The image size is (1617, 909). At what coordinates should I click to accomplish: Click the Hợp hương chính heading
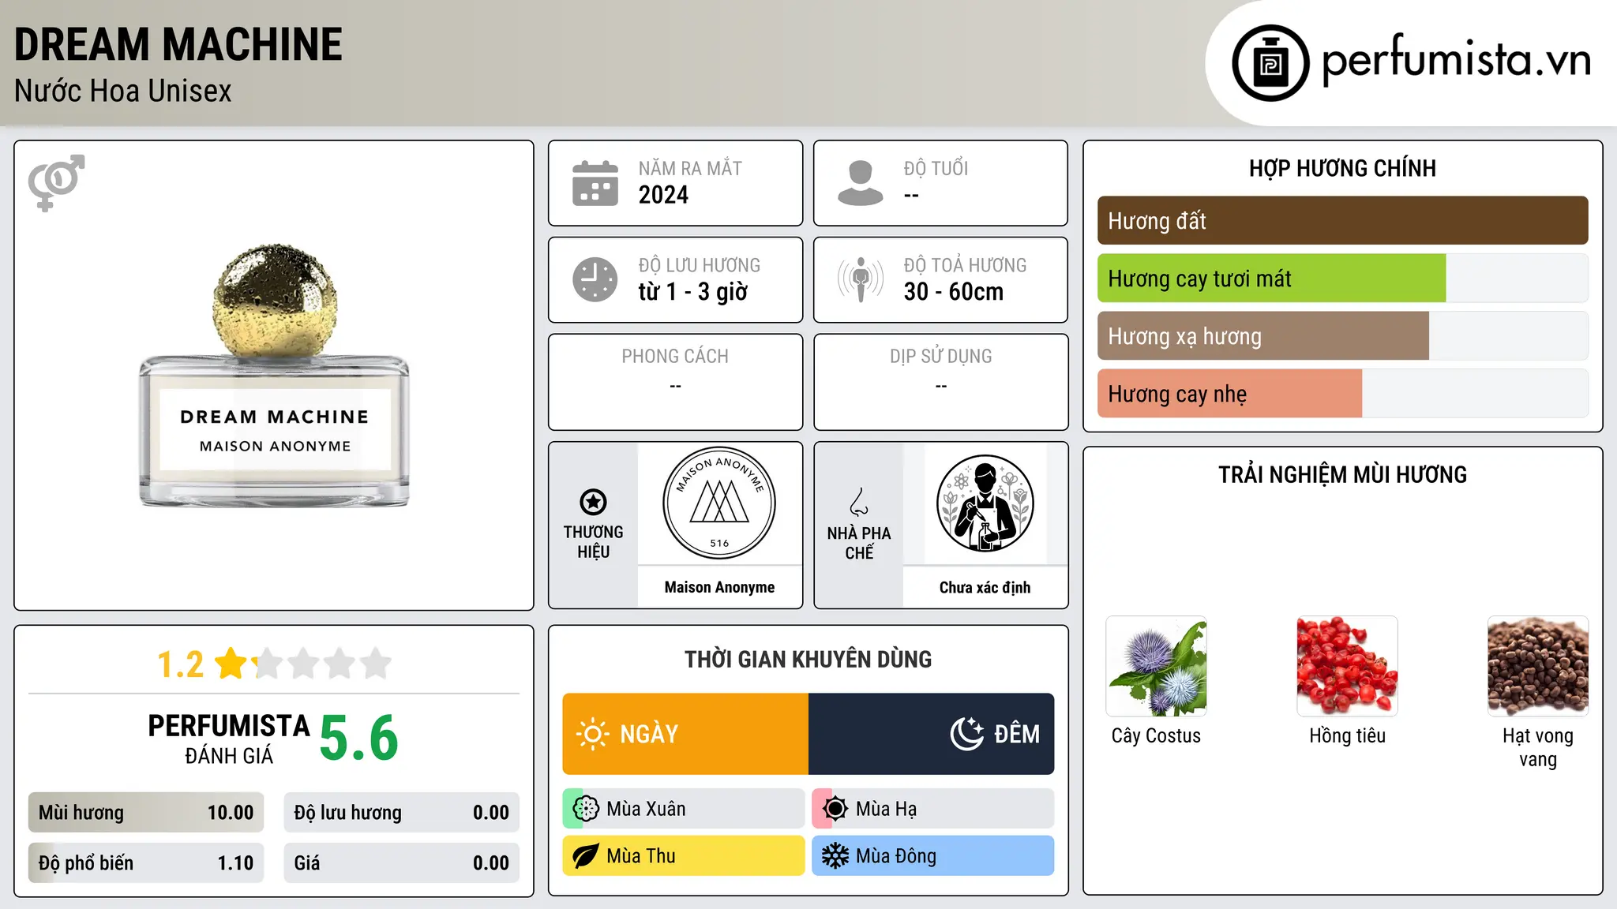[1342, 168]
